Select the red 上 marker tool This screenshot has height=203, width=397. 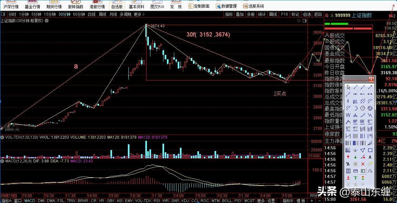click(348, 178)
